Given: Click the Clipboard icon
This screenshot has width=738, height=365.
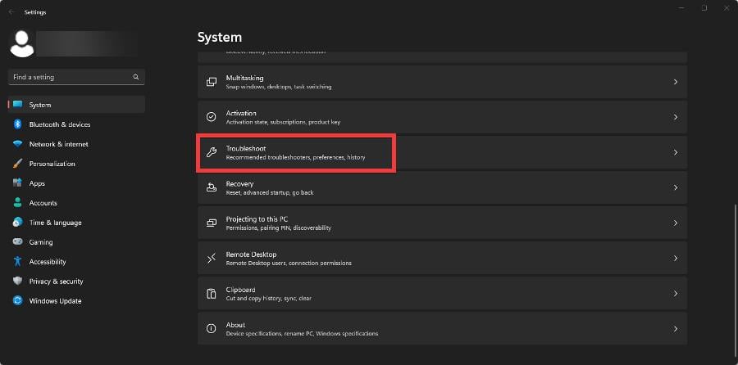Looking at the screenshot, I should 211,293.
